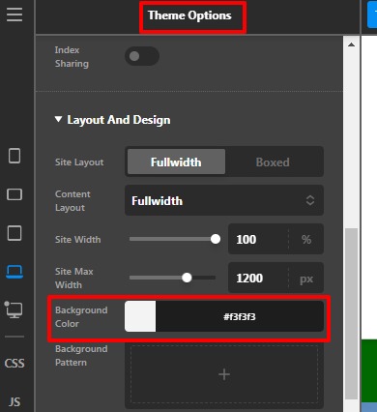The image size is (377, 412).
Task: Toggle the Index Sharing switch
Action: 142,56
